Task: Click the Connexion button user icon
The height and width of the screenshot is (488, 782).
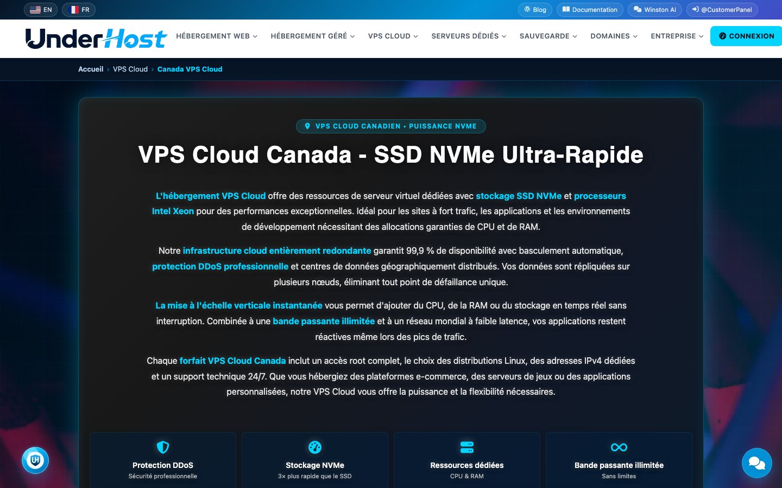Action: pos(722,36)
